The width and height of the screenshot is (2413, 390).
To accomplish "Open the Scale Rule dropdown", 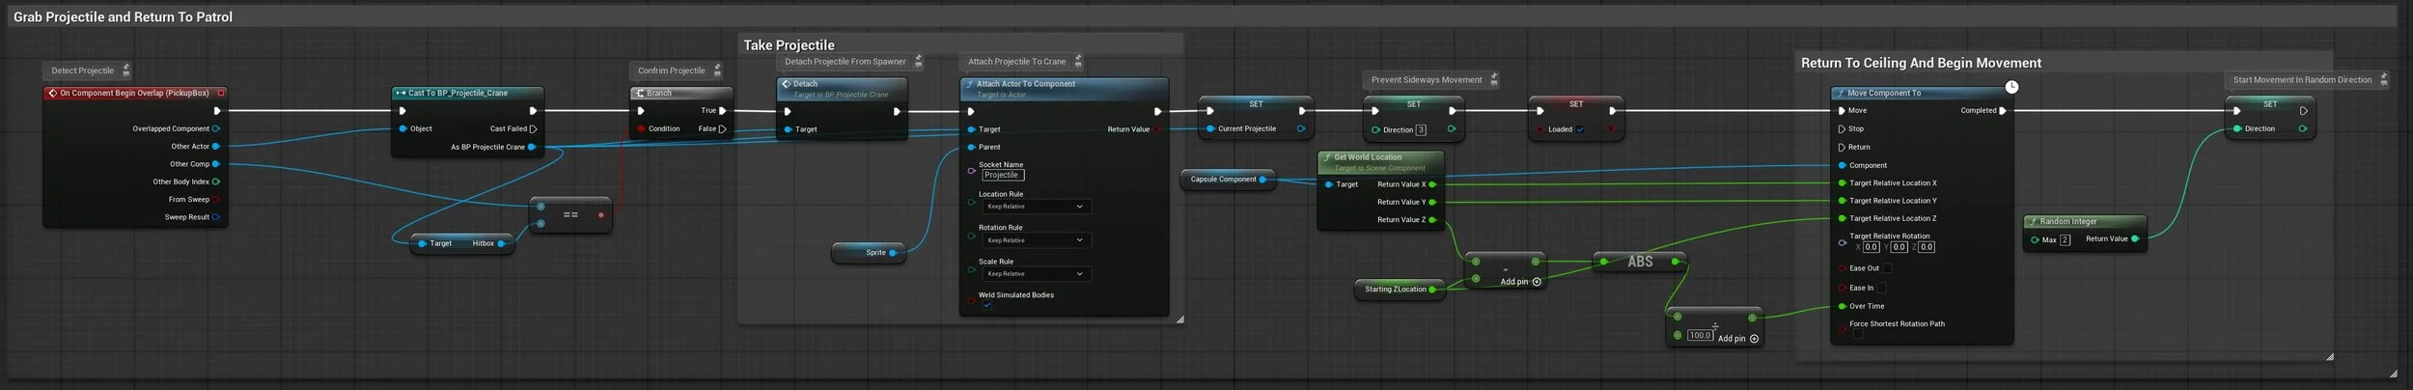I will (x=1037, y=274).
